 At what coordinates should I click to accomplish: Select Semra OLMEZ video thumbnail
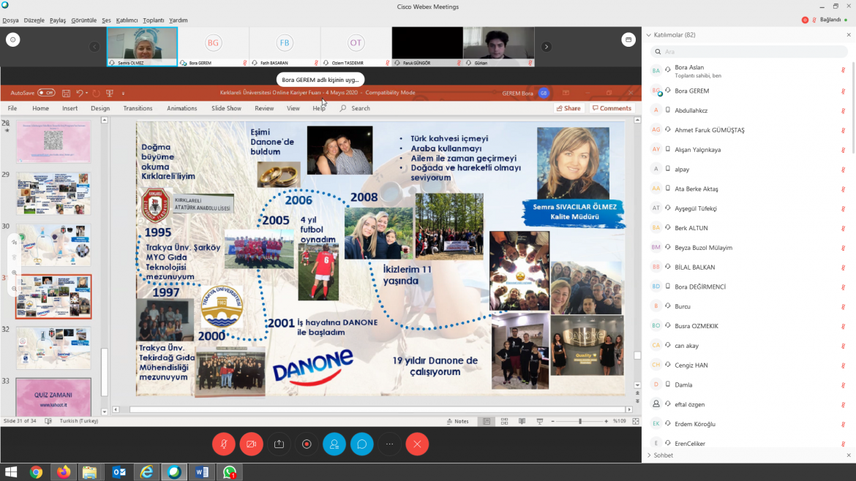142,47
